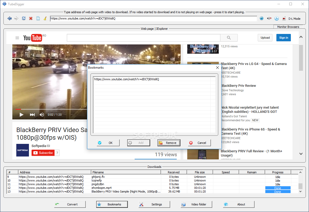
Task: Toggle the mute sound speaker icon
Action: [269, 18]
